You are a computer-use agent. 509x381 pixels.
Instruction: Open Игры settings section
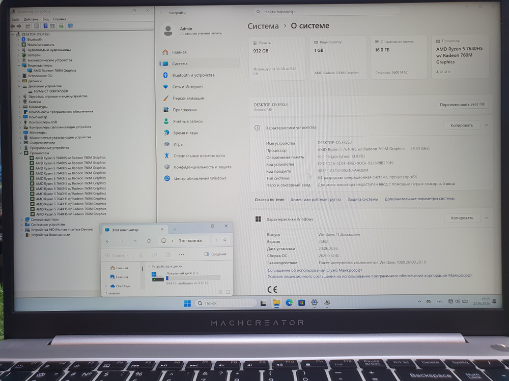coord(178,144)
